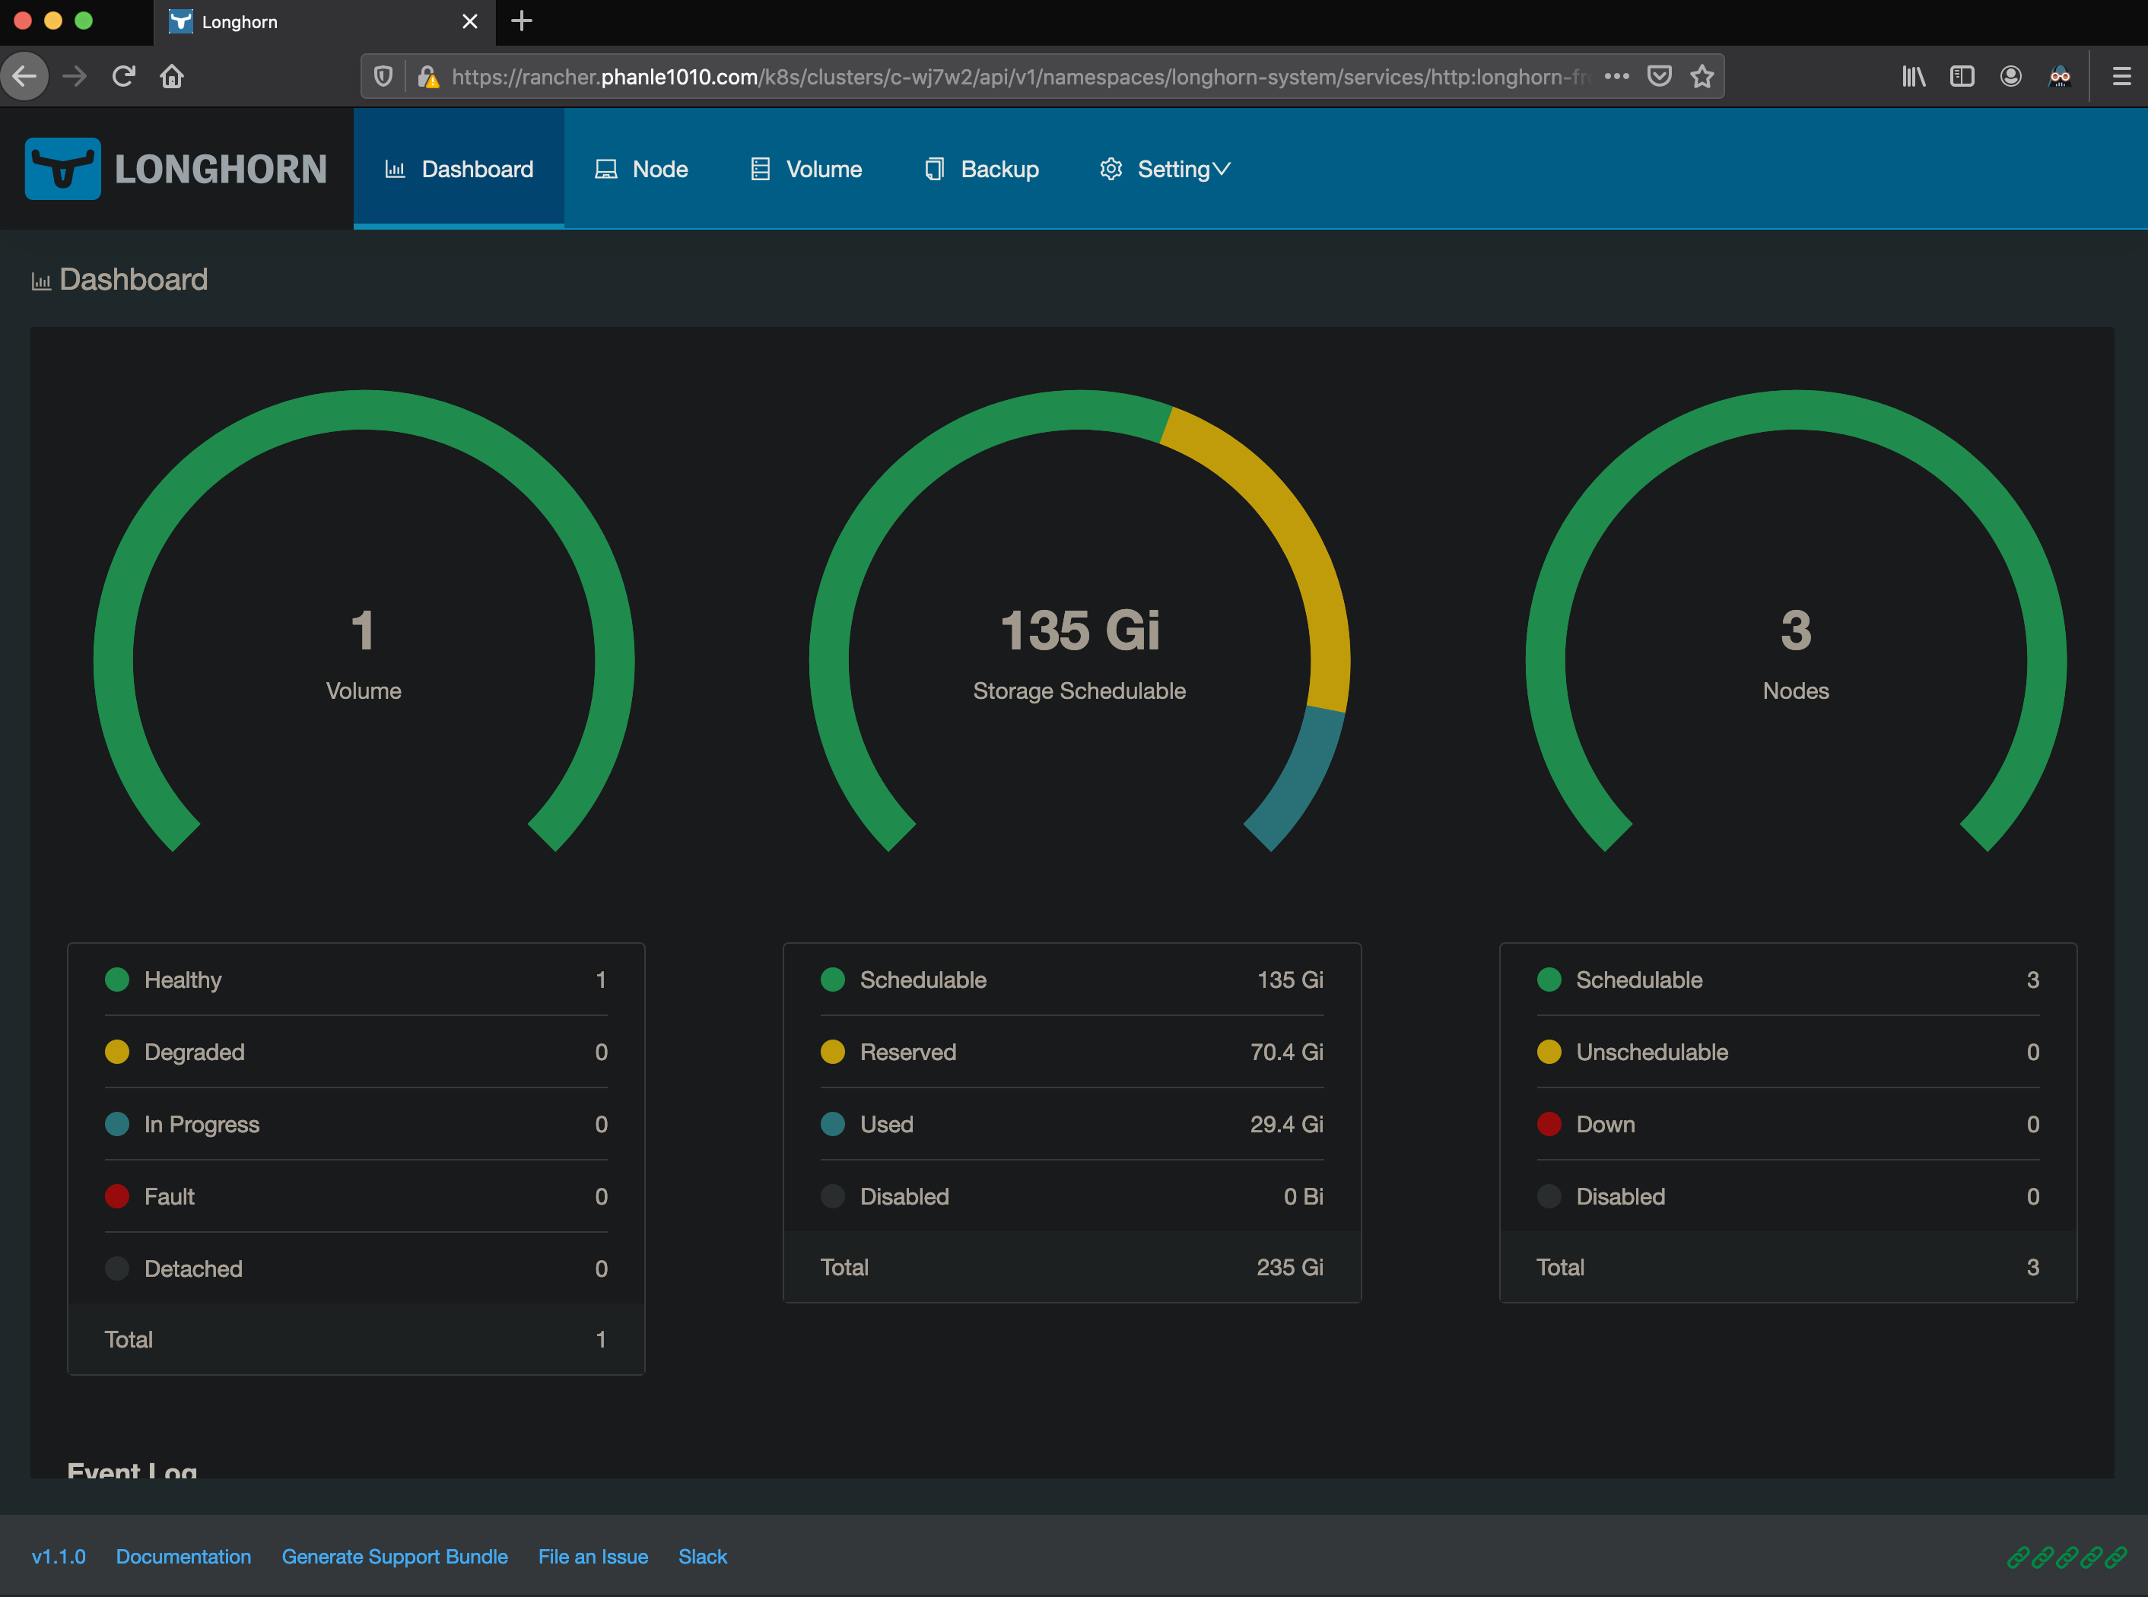Open the Volume page via its list icon
The width and height of the screenshot is (2148, 1597).
coord(760,168)
